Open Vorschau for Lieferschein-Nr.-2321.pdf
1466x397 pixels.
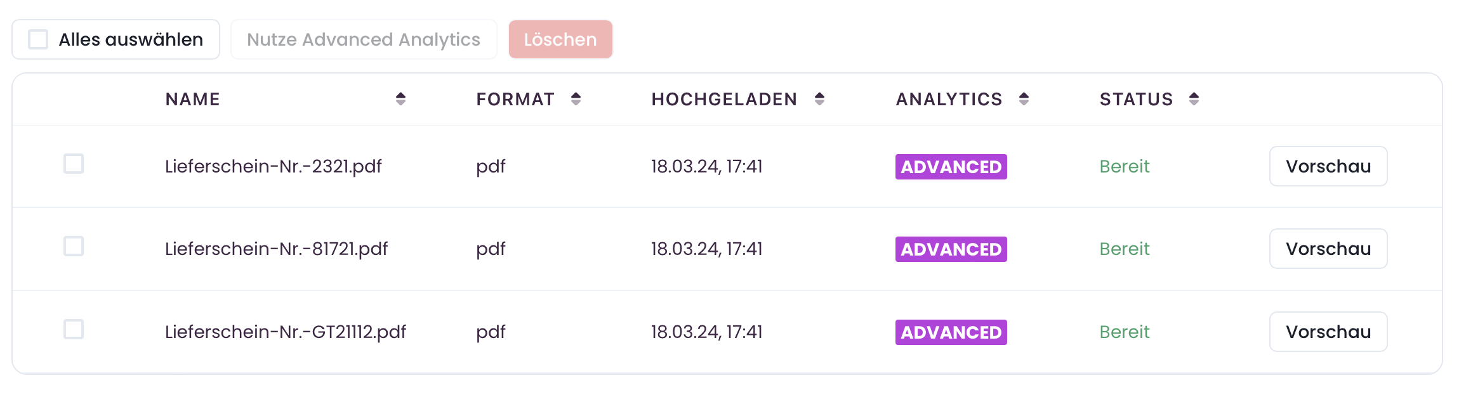[1328, 166]
